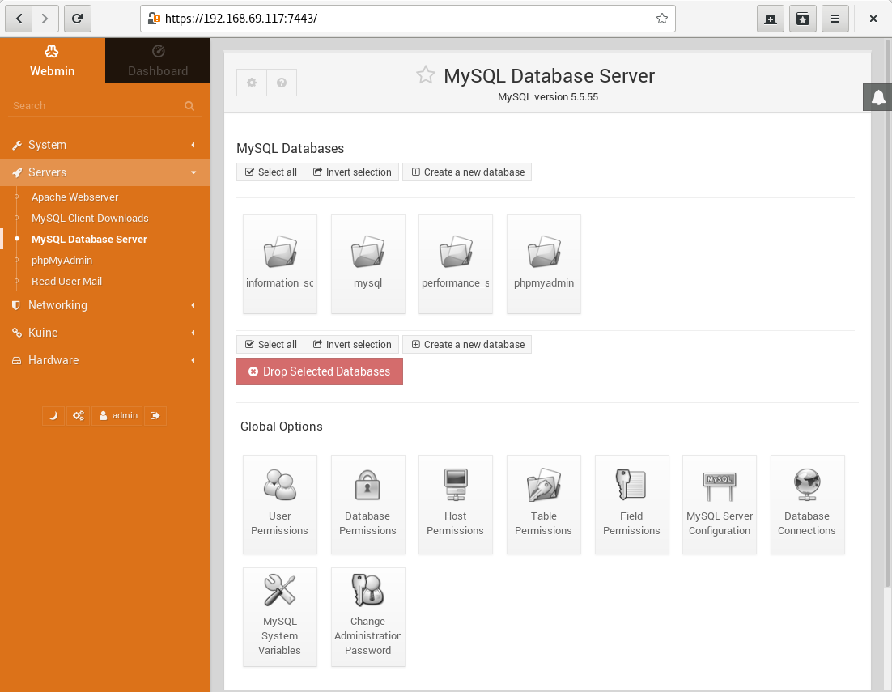Image resolution: width=892 pixels, height=692 pixels.
Task: Open MySQL Server Configuration
Action: coord(720,504)
